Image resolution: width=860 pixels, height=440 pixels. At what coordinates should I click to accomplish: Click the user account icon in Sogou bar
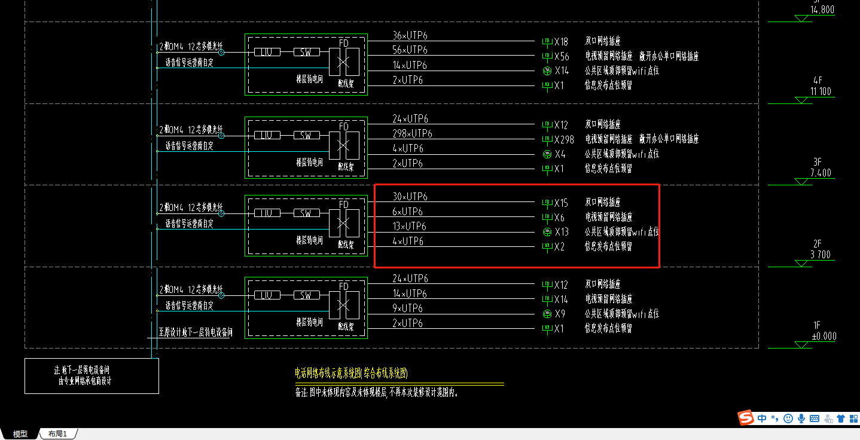click(x=828, y=418)
